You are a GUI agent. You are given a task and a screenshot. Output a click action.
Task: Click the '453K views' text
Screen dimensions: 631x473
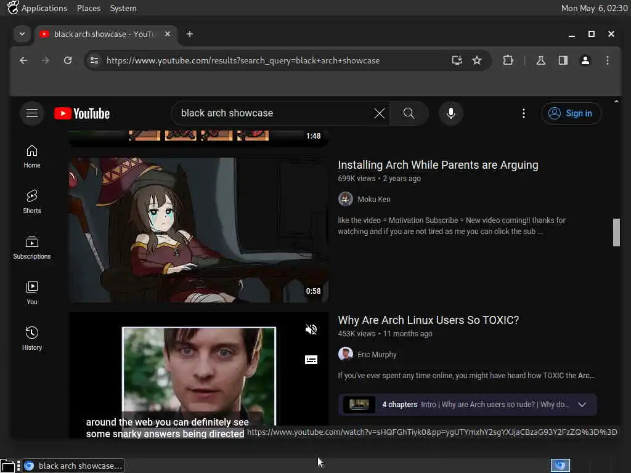coord(357,334)
